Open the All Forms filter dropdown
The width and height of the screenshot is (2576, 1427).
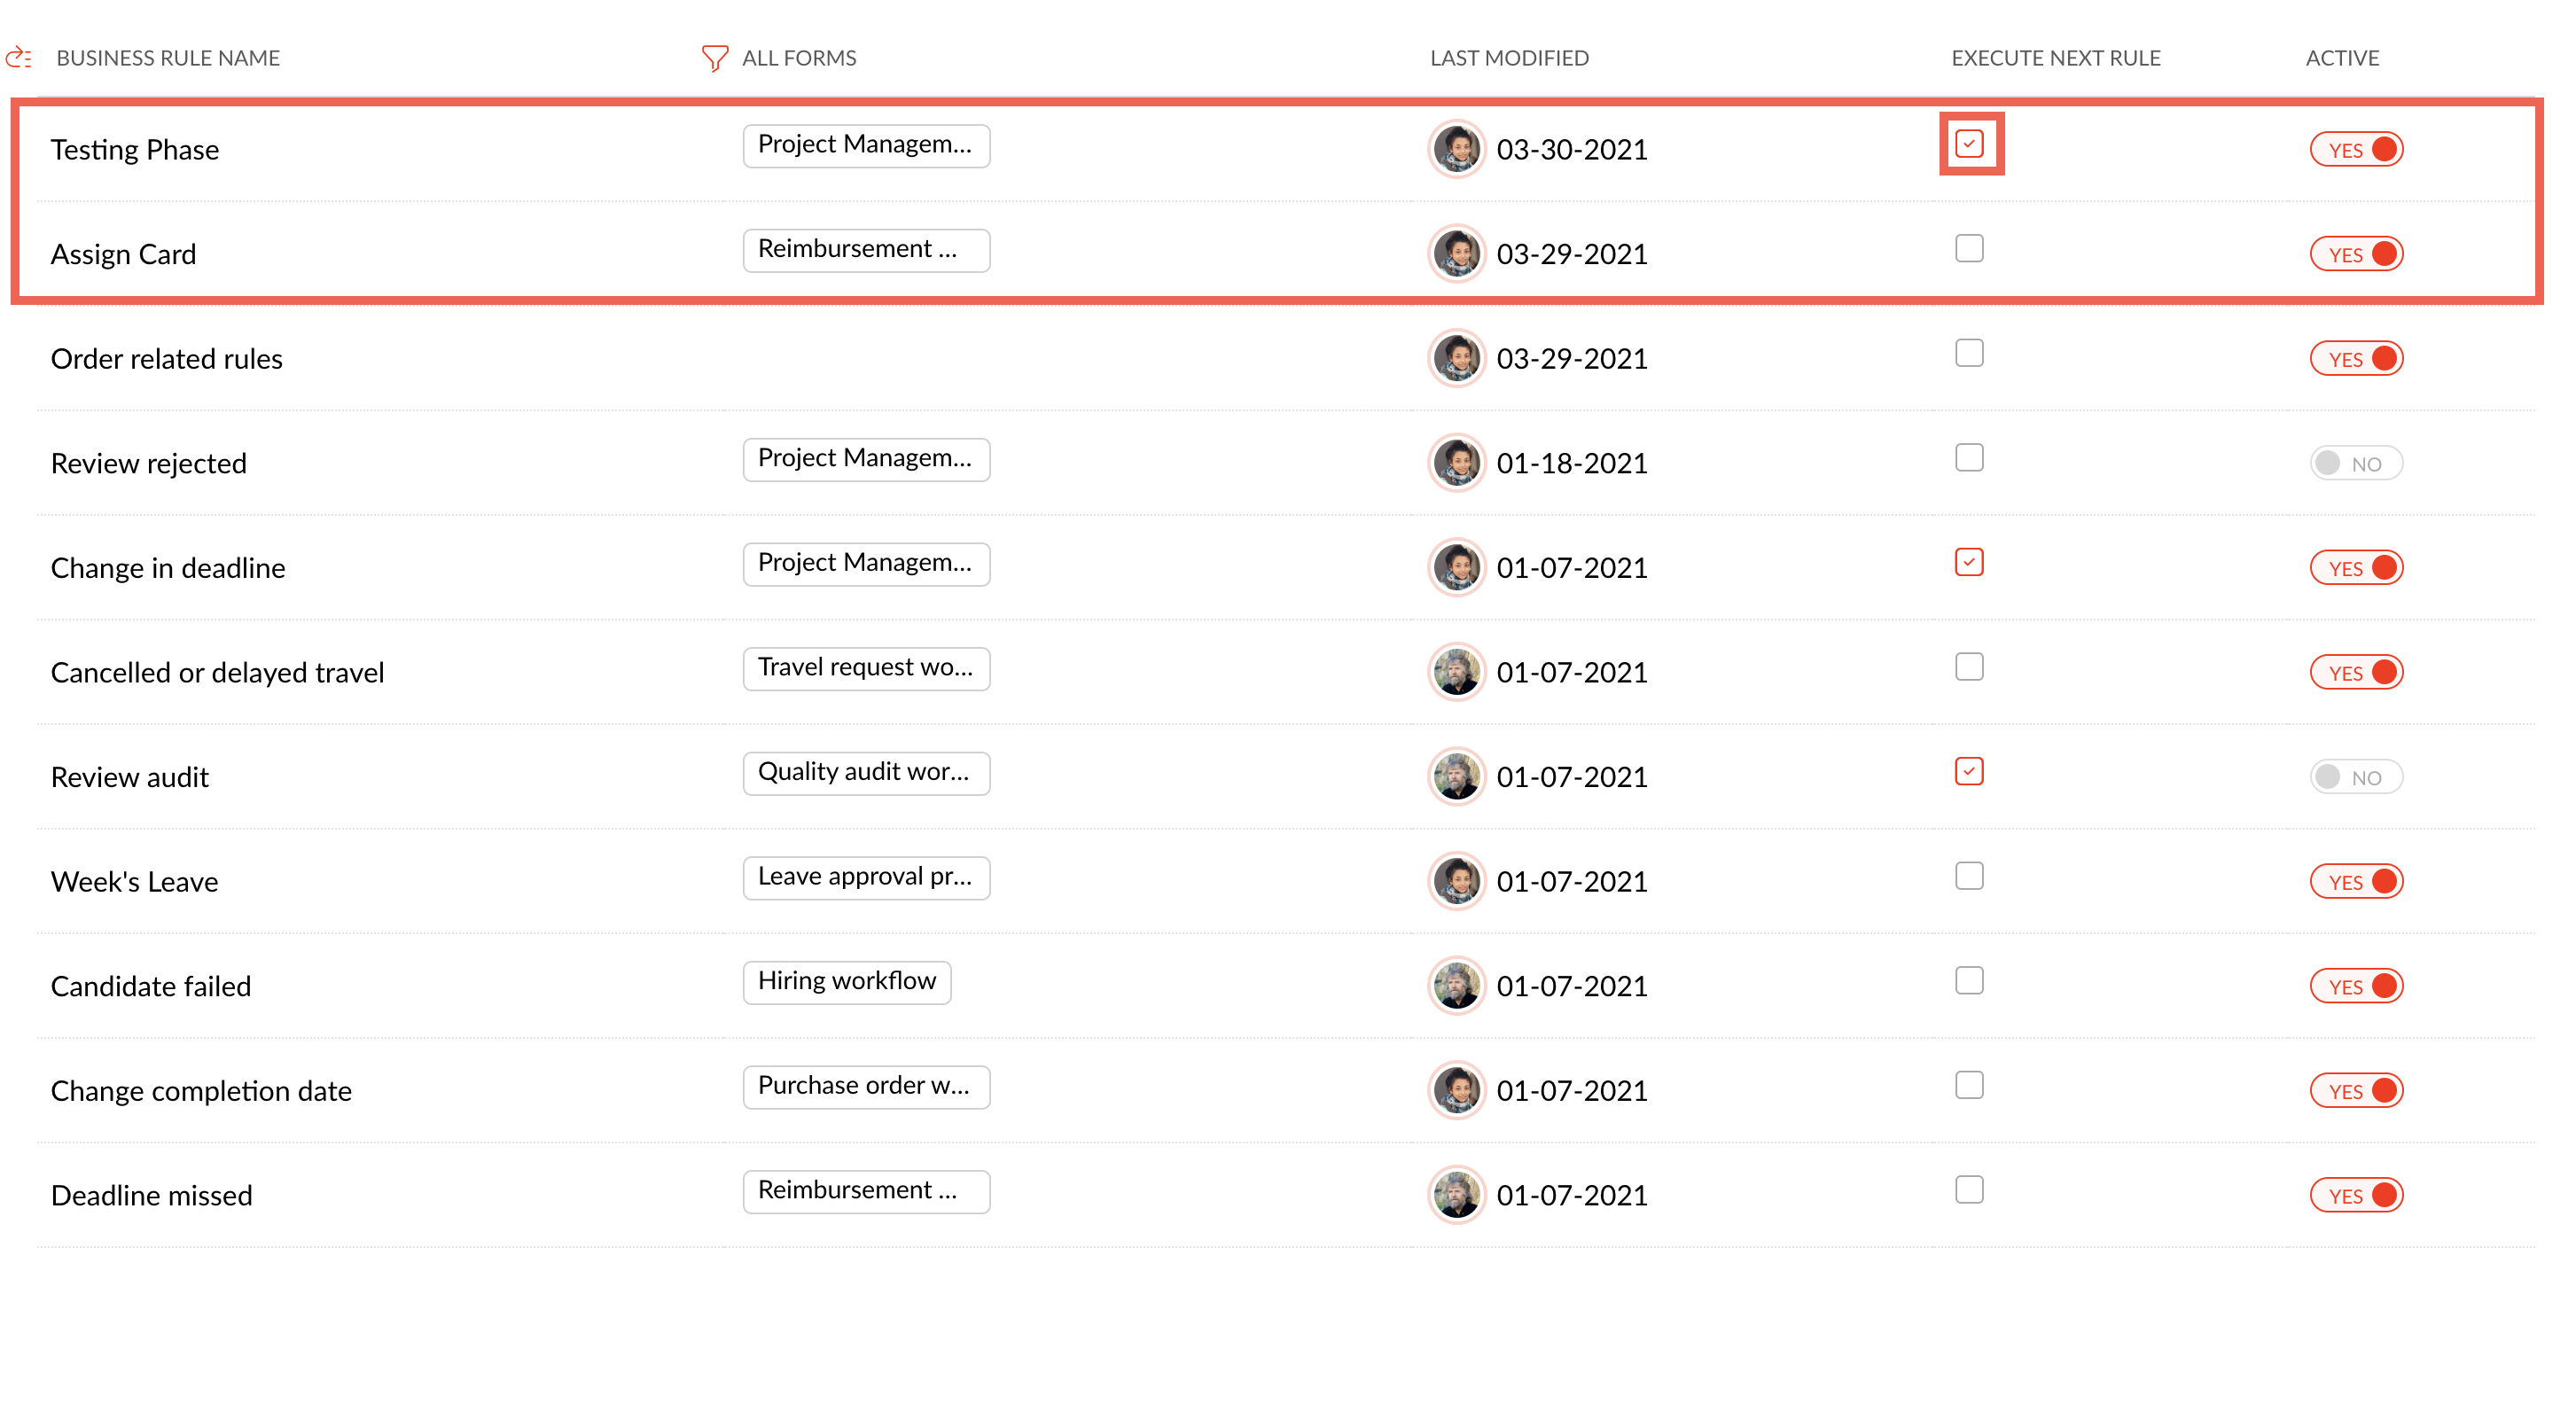click(798, 58)
